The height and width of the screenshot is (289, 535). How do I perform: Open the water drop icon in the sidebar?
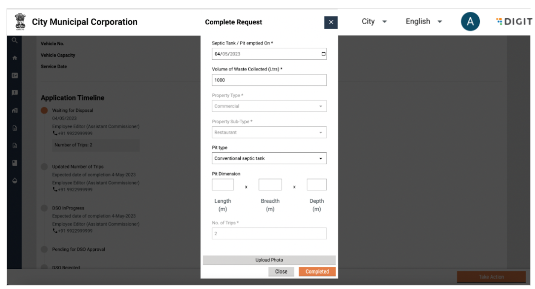click(x=15, y=181)
